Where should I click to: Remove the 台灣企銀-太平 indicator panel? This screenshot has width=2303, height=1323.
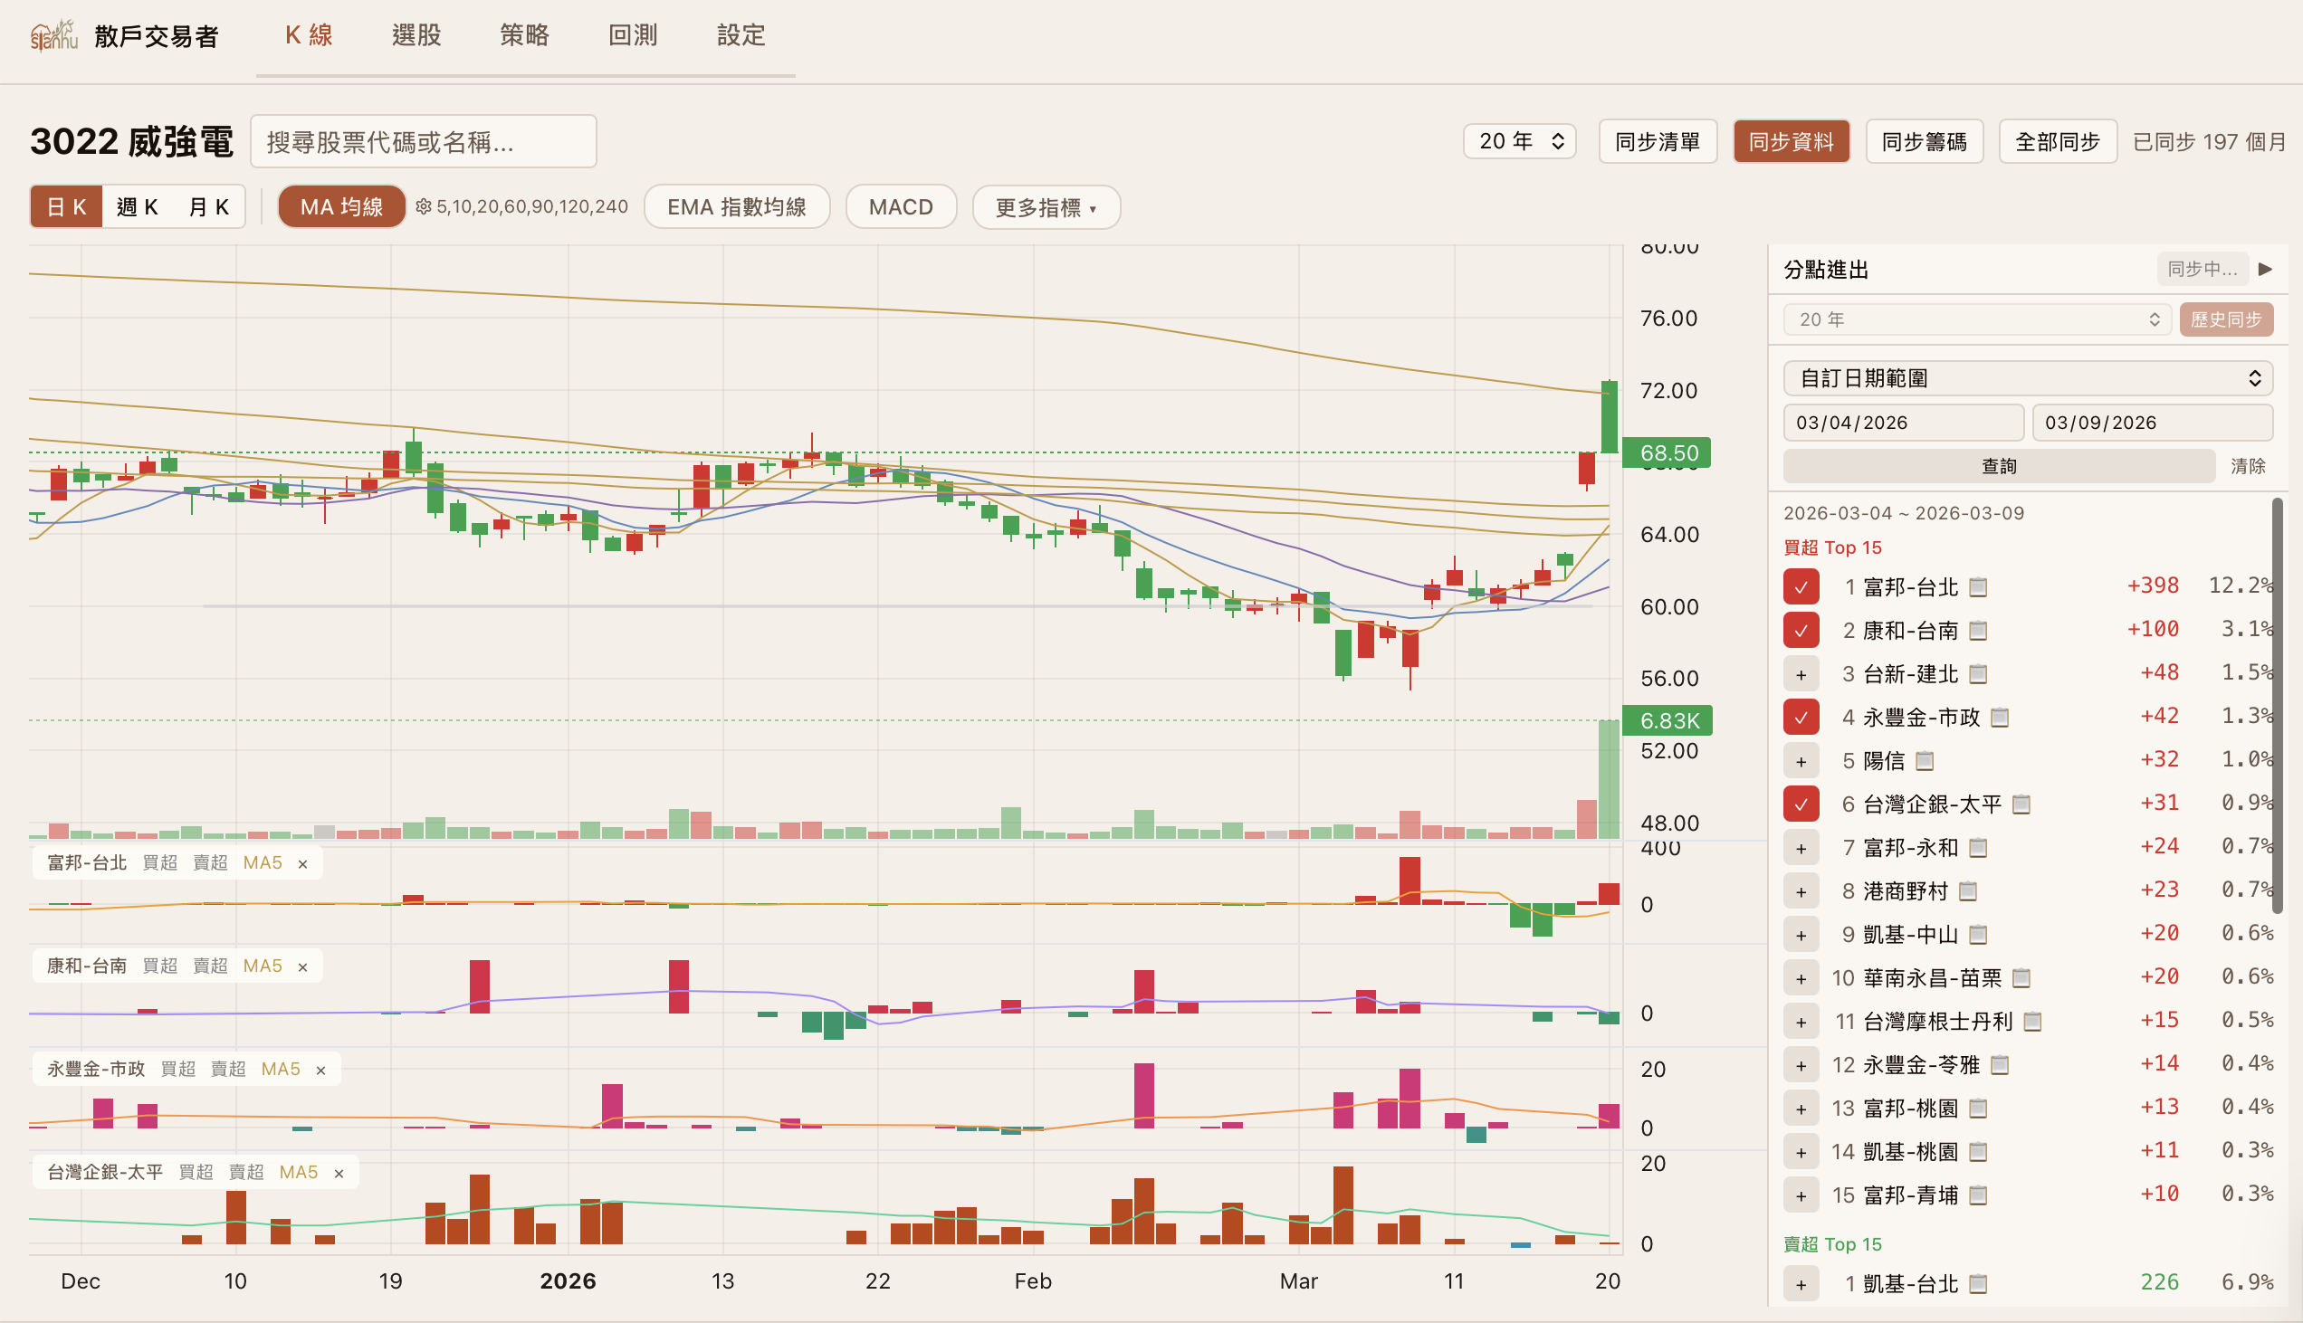click(x=339, y=1174)
